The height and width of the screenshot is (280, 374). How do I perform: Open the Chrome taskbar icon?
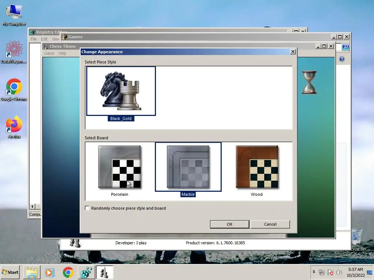[68, 272]
